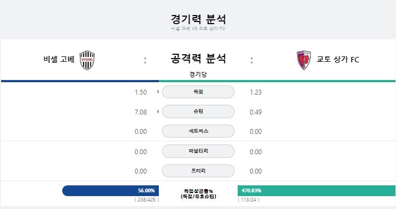
Task: Click the blue 56.00% success rate bar
Action: click(111, 191)
